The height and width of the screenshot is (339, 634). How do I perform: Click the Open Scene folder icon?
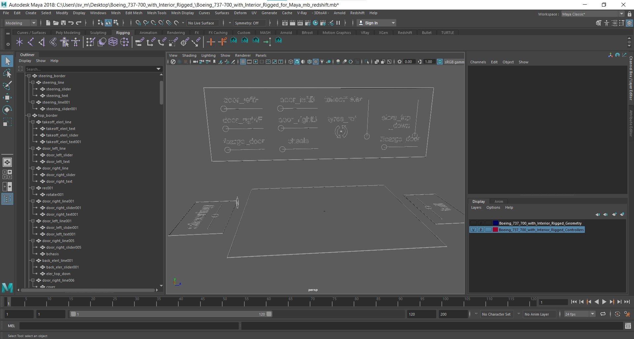56,23
